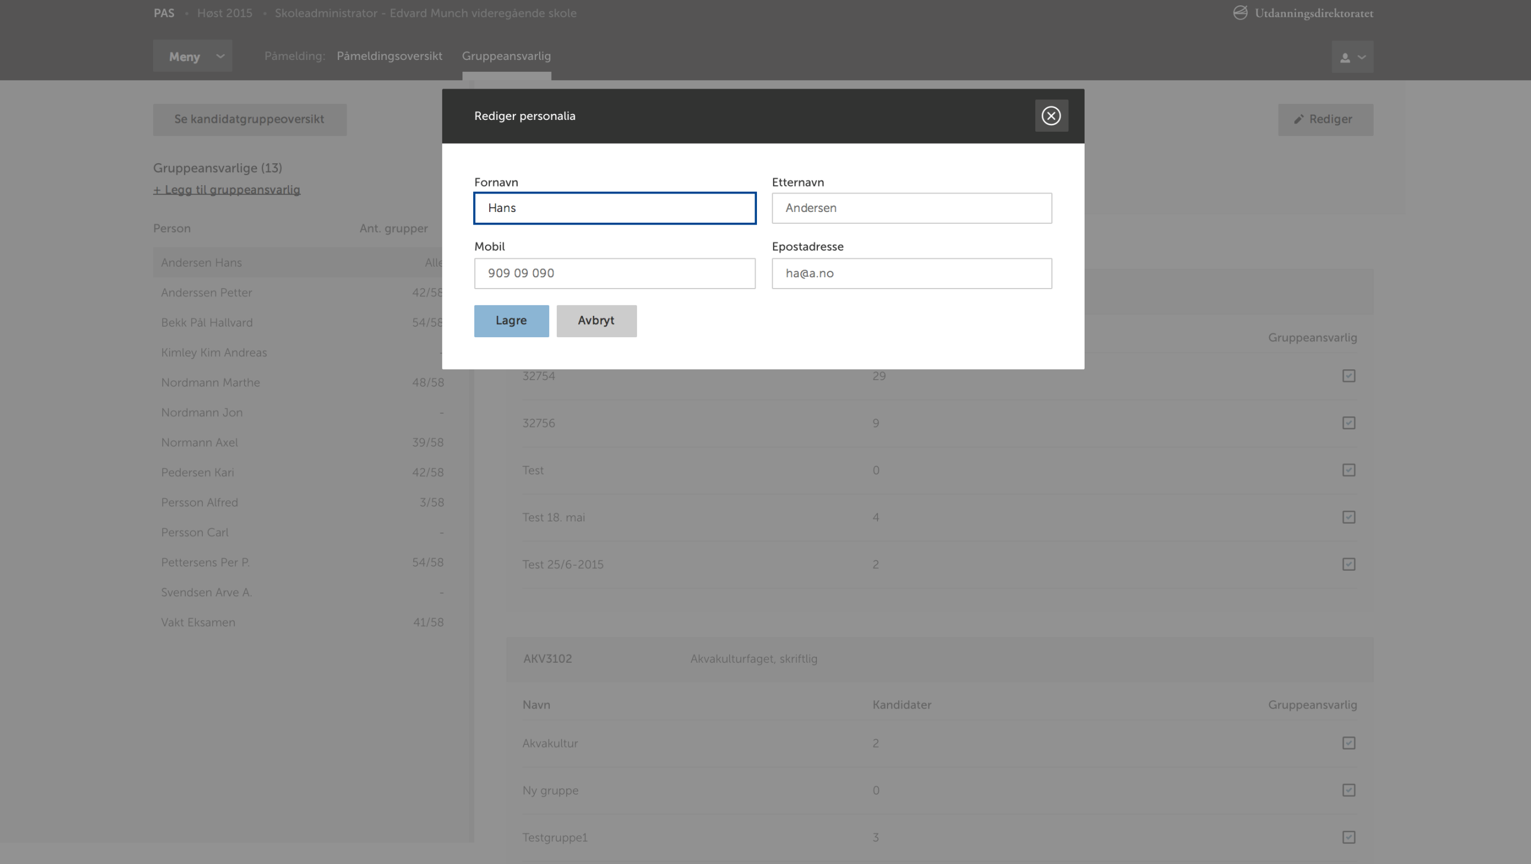Save changes with Lagre button

pos(511,321)
